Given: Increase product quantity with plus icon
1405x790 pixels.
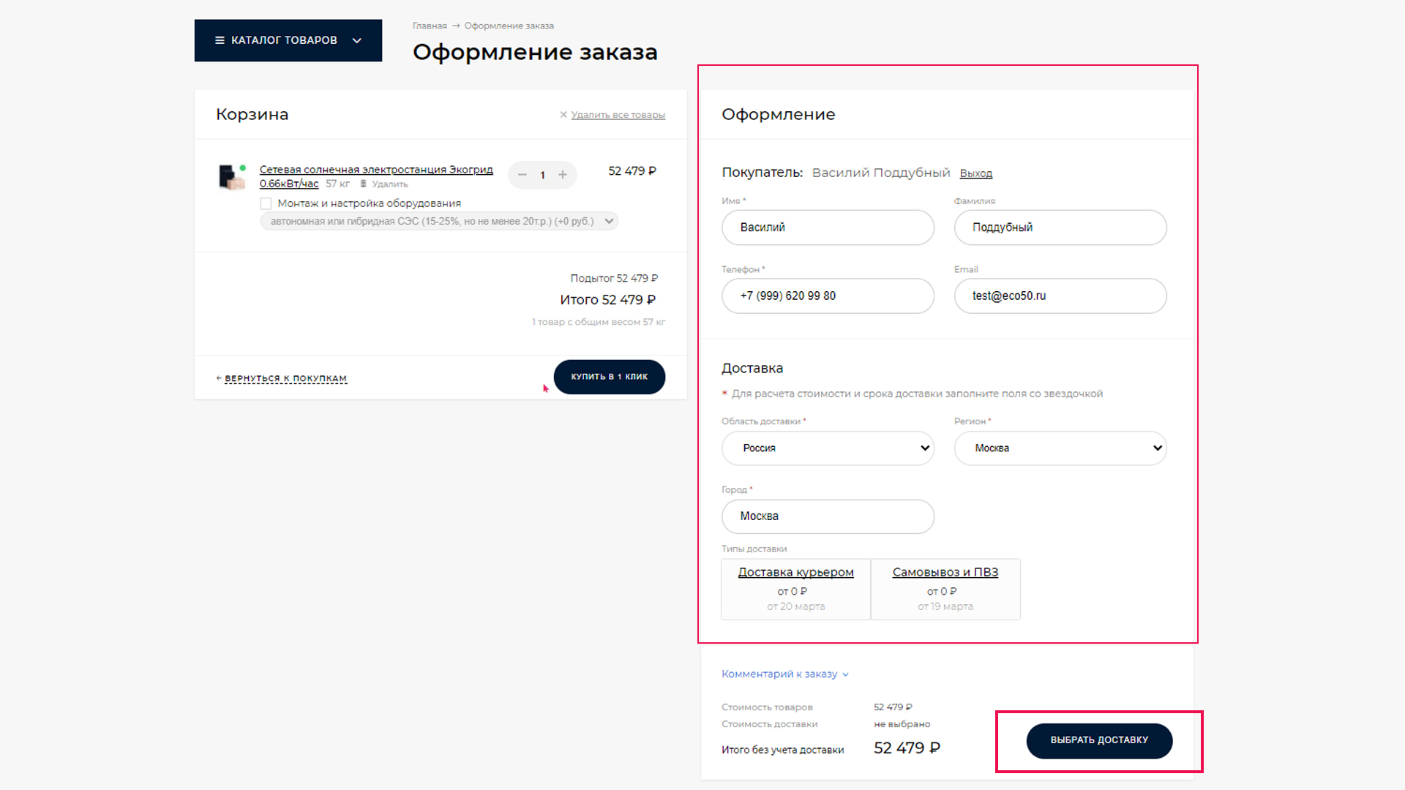Looking at the screenshot, I should pos(563,175).
